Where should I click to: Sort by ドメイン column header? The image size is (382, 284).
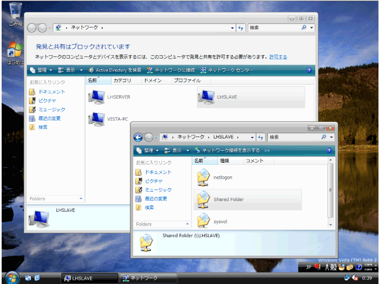point(157,80)
